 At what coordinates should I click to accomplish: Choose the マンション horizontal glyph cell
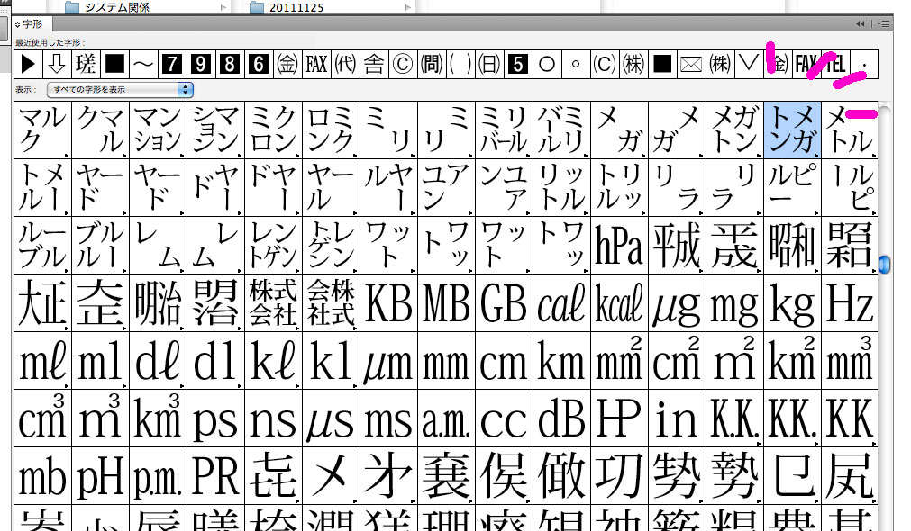pyautogui.click(x=158, y=130)
